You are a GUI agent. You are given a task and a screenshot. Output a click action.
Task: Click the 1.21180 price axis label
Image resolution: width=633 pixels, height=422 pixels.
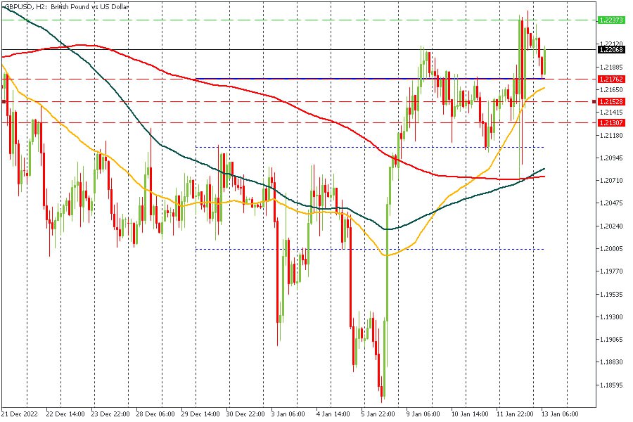pos(611,135)
